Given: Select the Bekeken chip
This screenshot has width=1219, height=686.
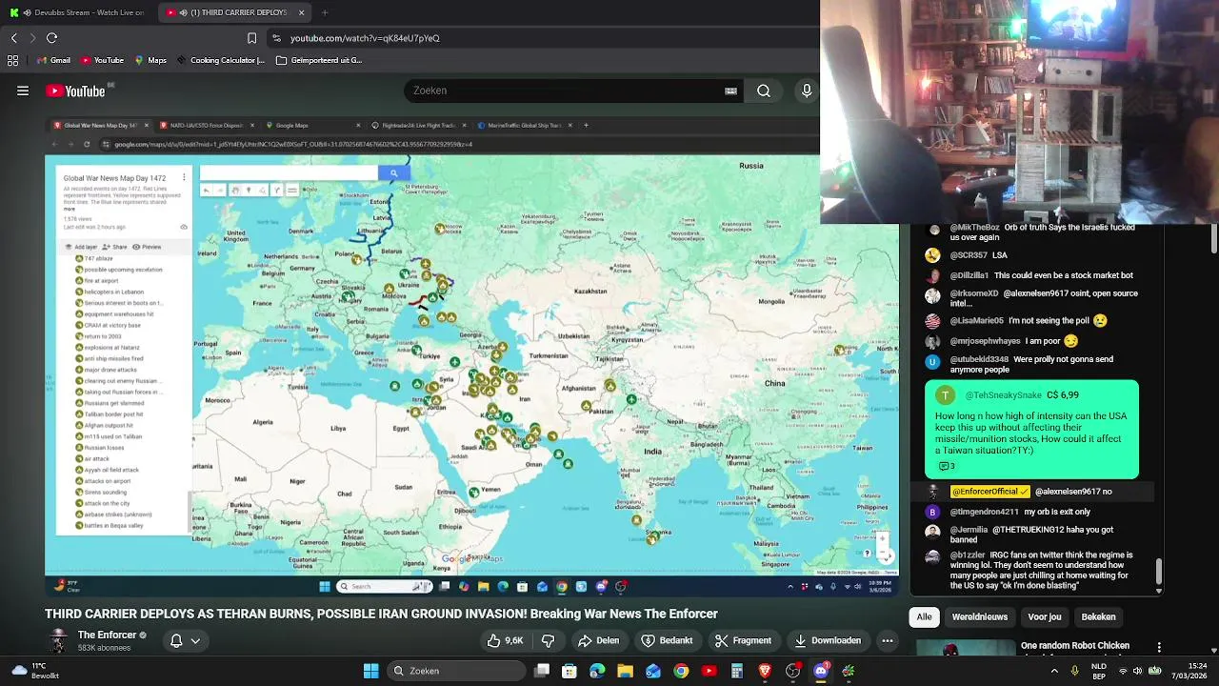Looking at the screenshot, I should coord(1098,616).
